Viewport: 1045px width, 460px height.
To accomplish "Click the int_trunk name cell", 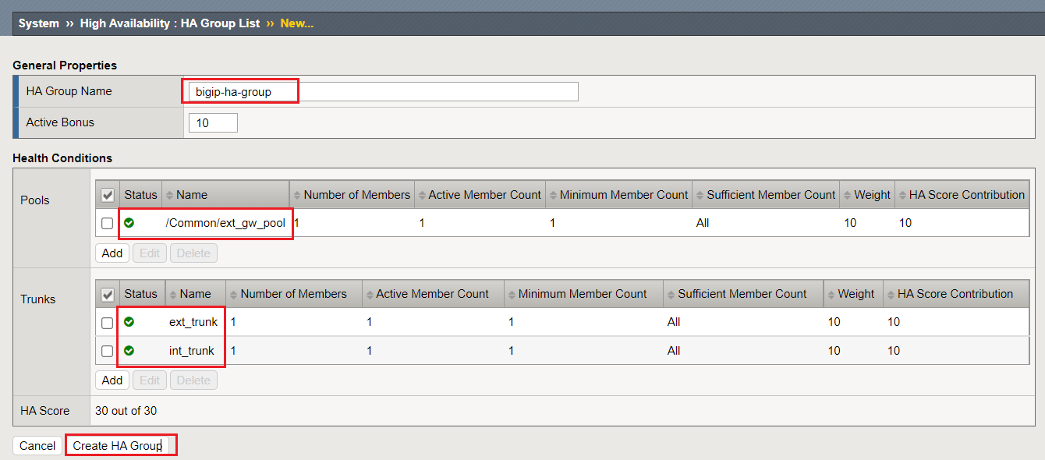I will click(192, 351).
